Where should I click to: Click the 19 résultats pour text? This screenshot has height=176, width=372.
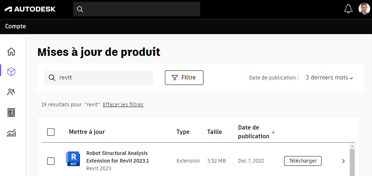(x=62, y=105)
